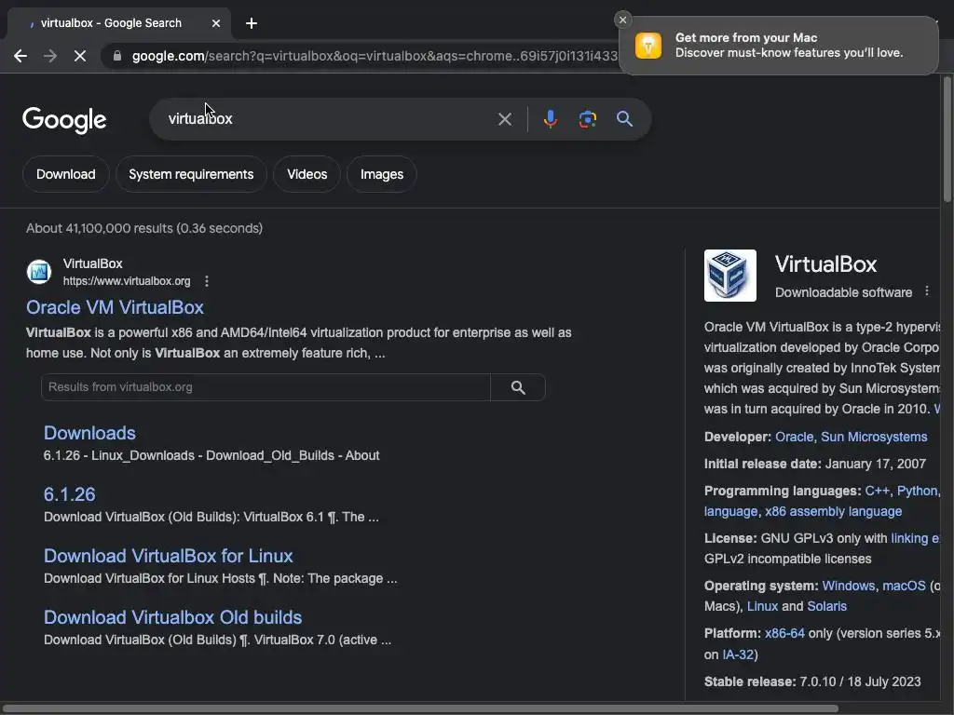Click the VirtualBox site favicon
This screenshot has width=954, height=715.
pos(39,272)
